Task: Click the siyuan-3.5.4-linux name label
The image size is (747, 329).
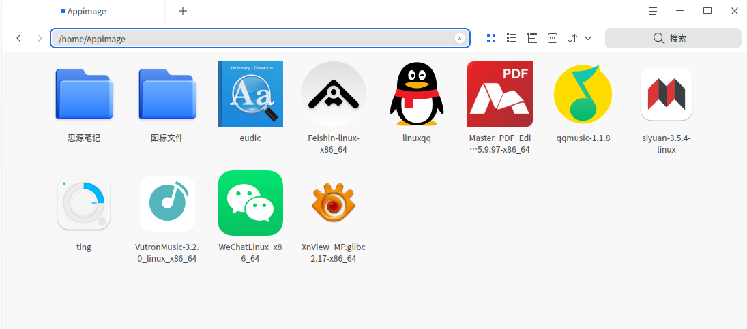Action: [x=667, y=144]
